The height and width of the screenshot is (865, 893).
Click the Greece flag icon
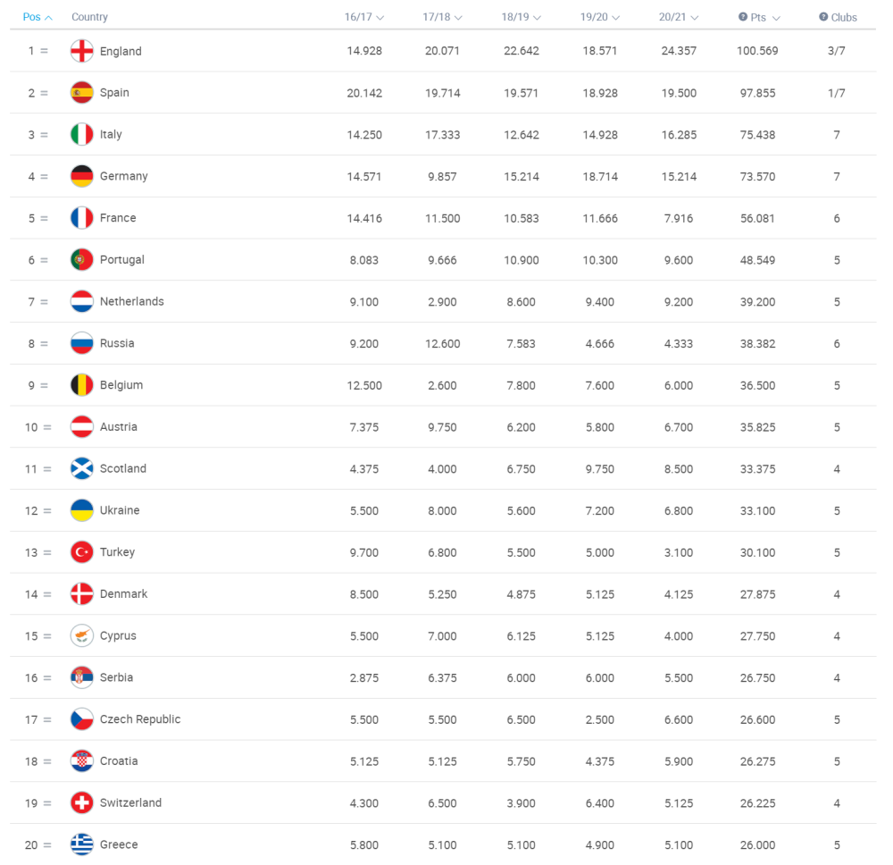(82, 844)
